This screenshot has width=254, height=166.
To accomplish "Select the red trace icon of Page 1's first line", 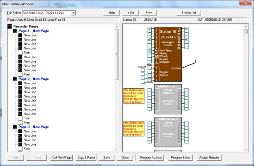I will [20, 35].
